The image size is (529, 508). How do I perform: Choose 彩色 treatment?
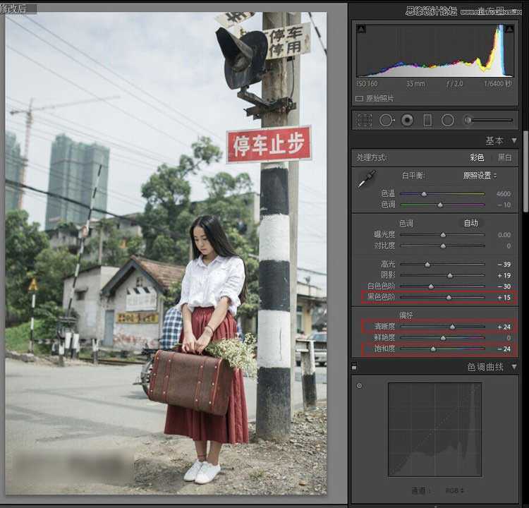point(477,157)
